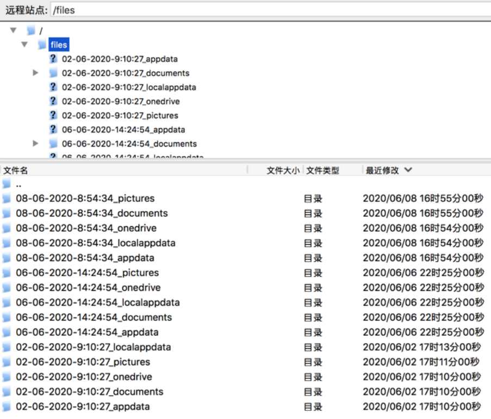Expand the 06-06-2020-14:24:54_documents tree node
This screenshot has width=491, height=419.
36,143
